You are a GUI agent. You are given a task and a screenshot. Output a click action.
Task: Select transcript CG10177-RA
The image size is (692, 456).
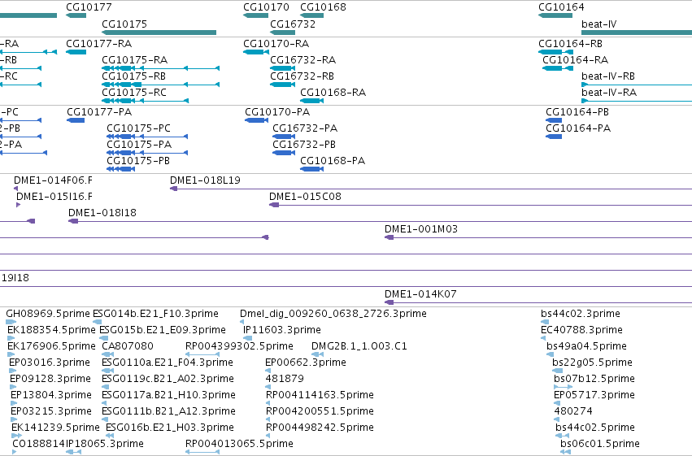(76, 52)
